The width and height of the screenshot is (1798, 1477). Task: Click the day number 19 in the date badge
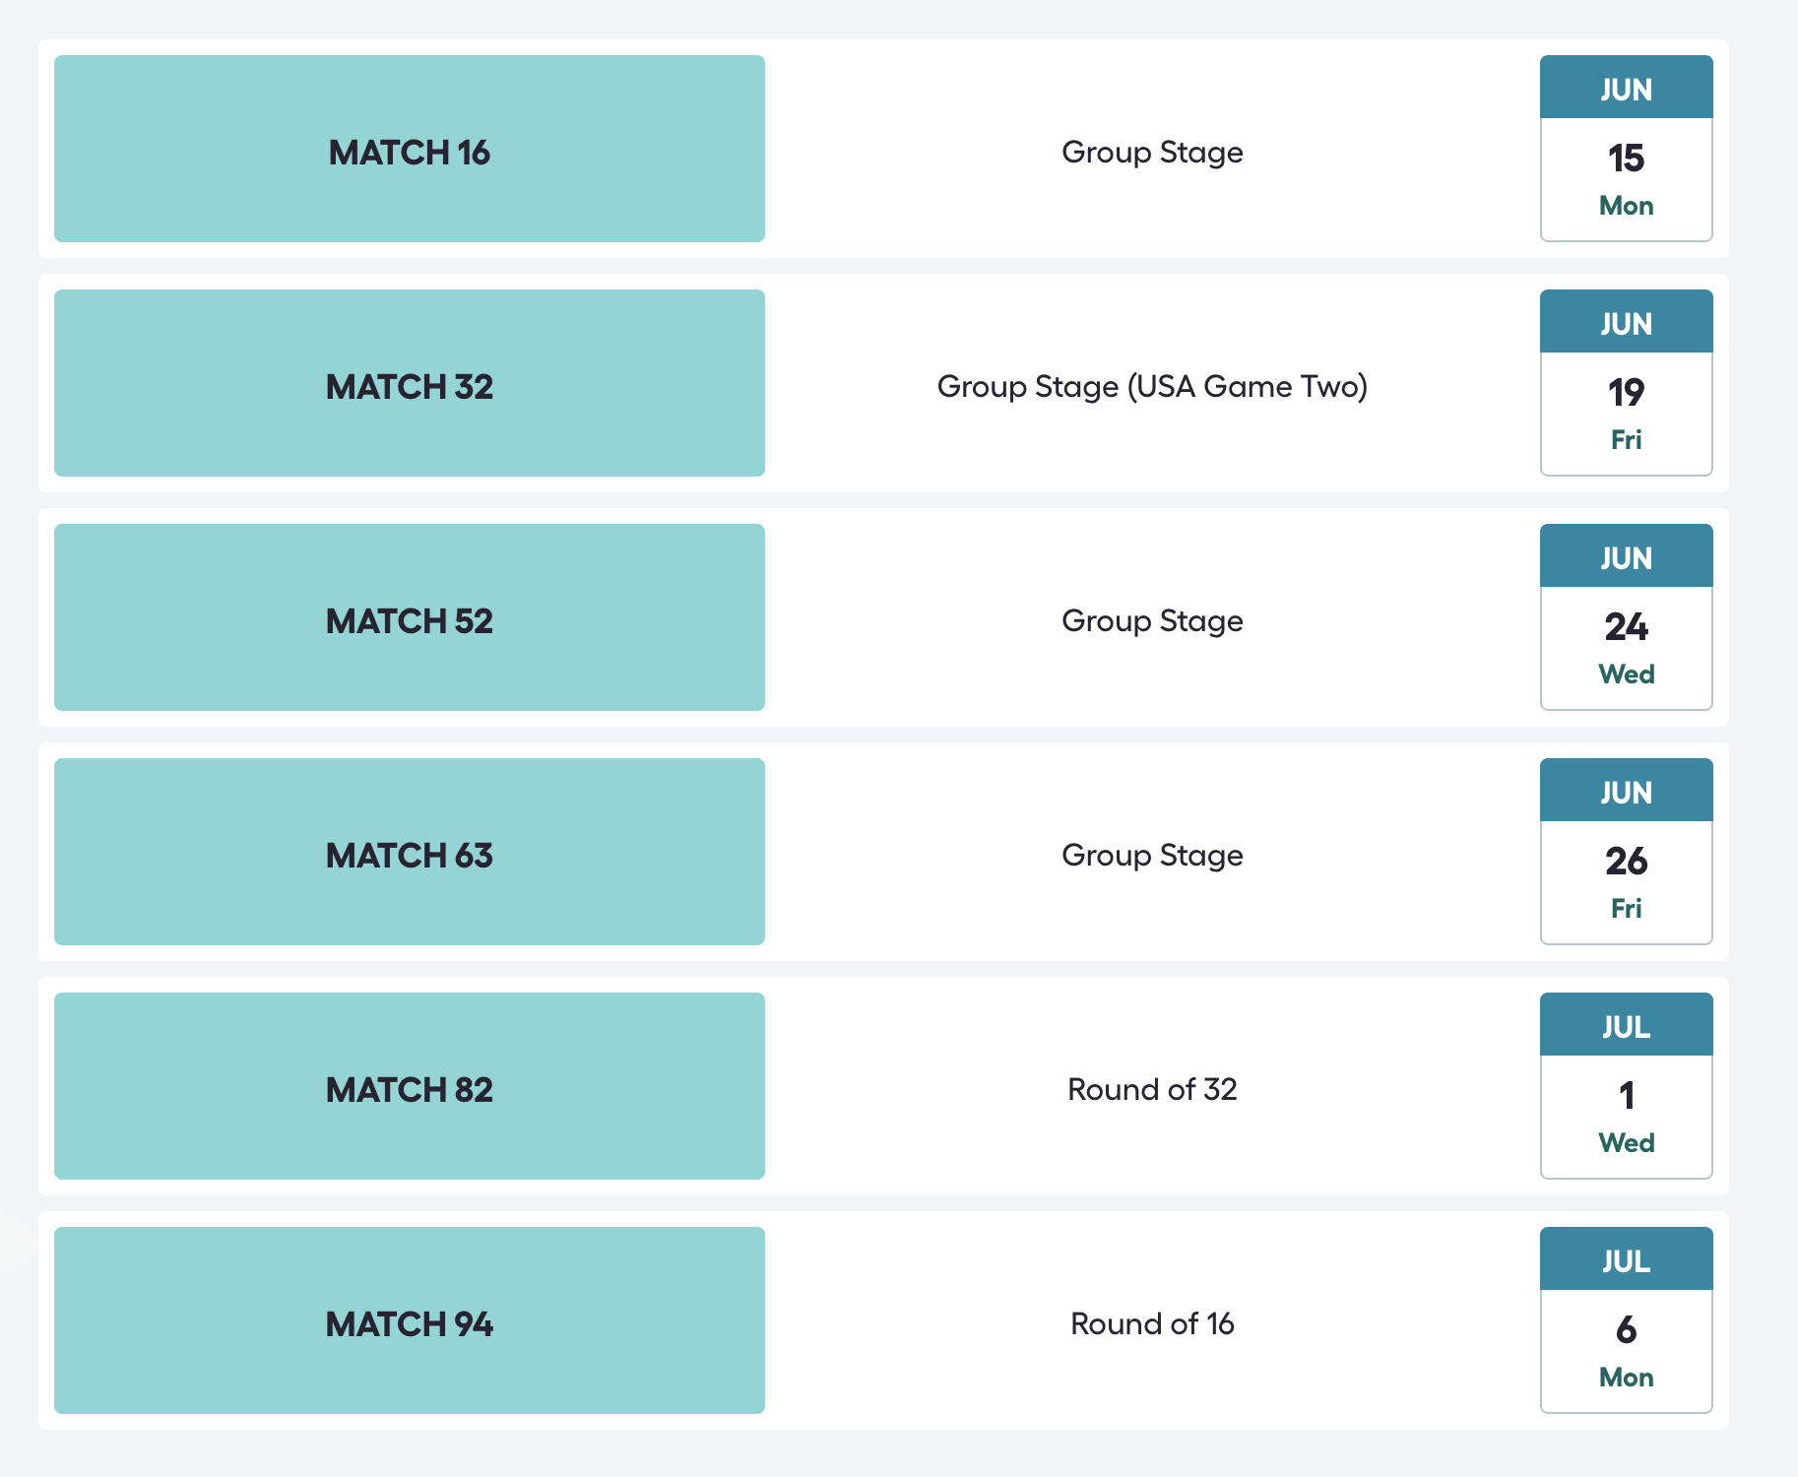pyautogui.click(x=1626, y=393)
